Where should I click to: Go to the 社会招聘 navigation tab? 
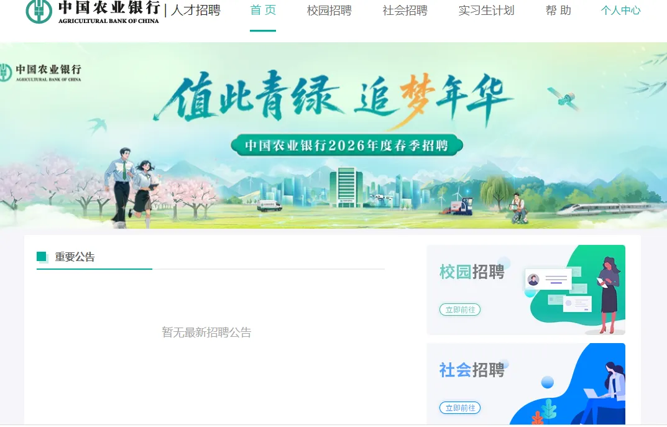pyautogui.click(x=405, y=10)
